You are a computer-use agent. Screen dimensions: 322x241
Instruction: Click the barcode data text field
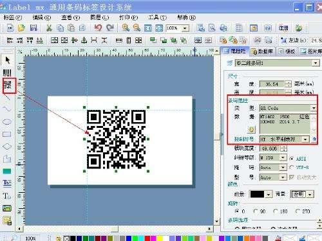click(x=285, y=123)
